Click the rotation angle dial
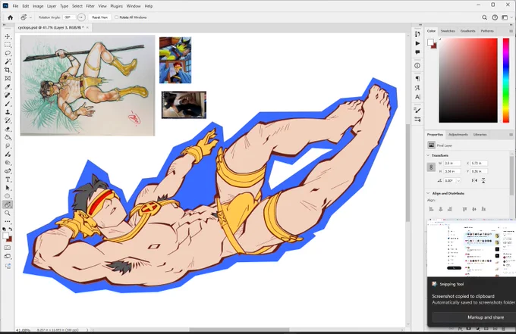Screen dimensions: 516x334 (x=81, y=17)
